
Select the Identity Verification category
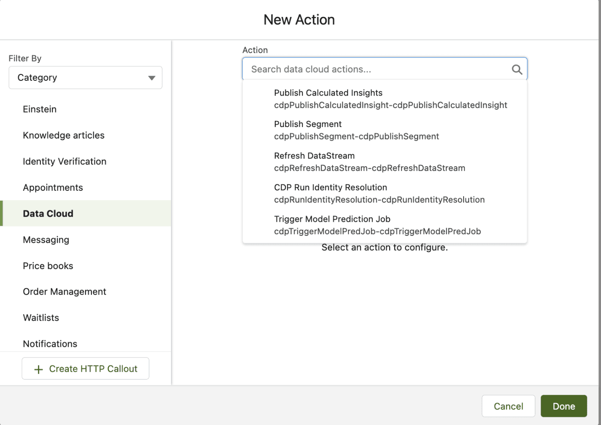click(x=85, y=161)
